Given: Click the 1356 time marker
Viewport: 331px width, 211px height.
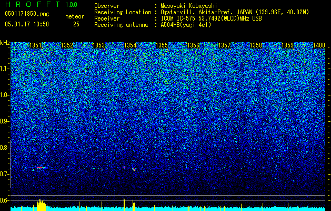Looking at the screenshot, I should [193, 45].
